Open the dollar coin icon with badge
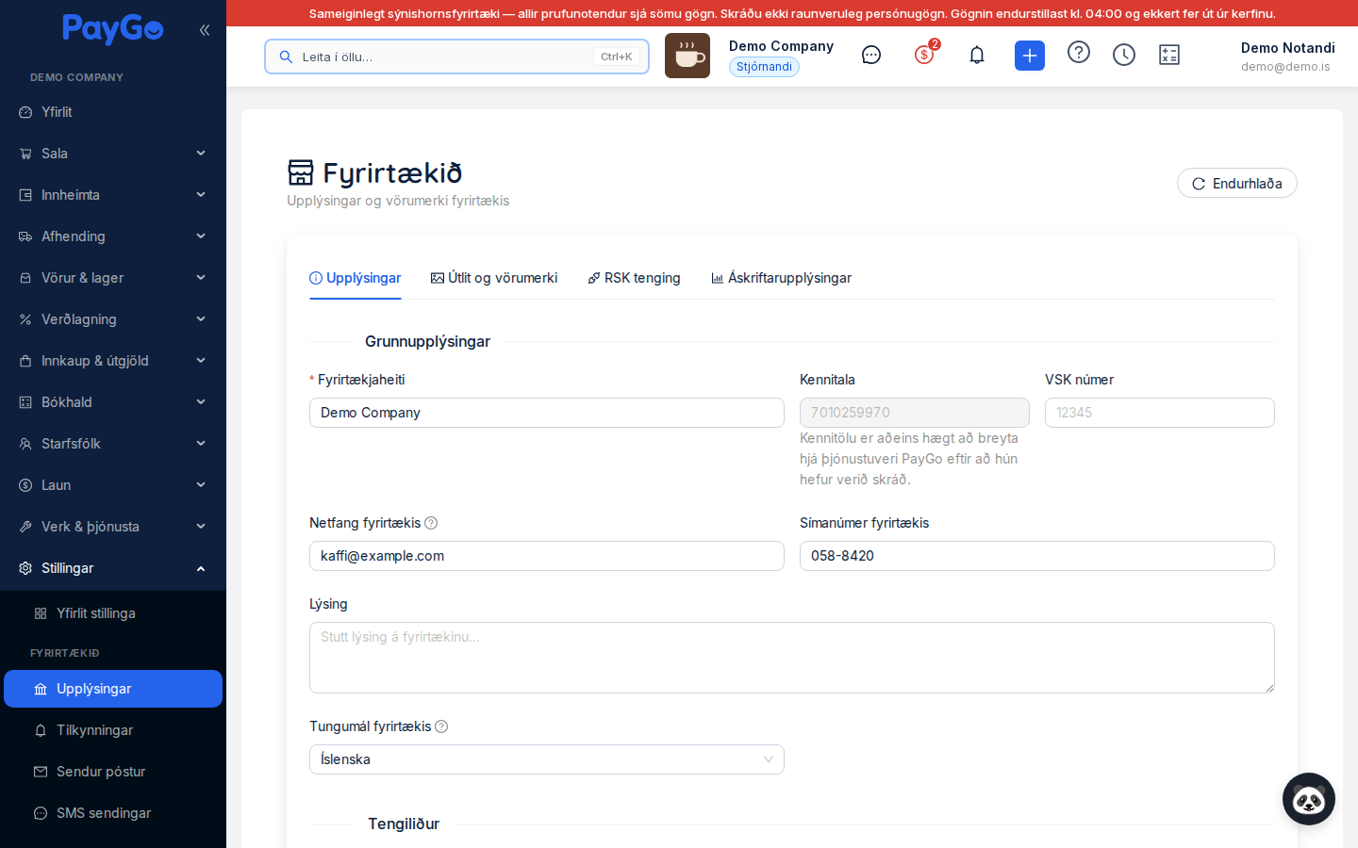 click(924, 55)
